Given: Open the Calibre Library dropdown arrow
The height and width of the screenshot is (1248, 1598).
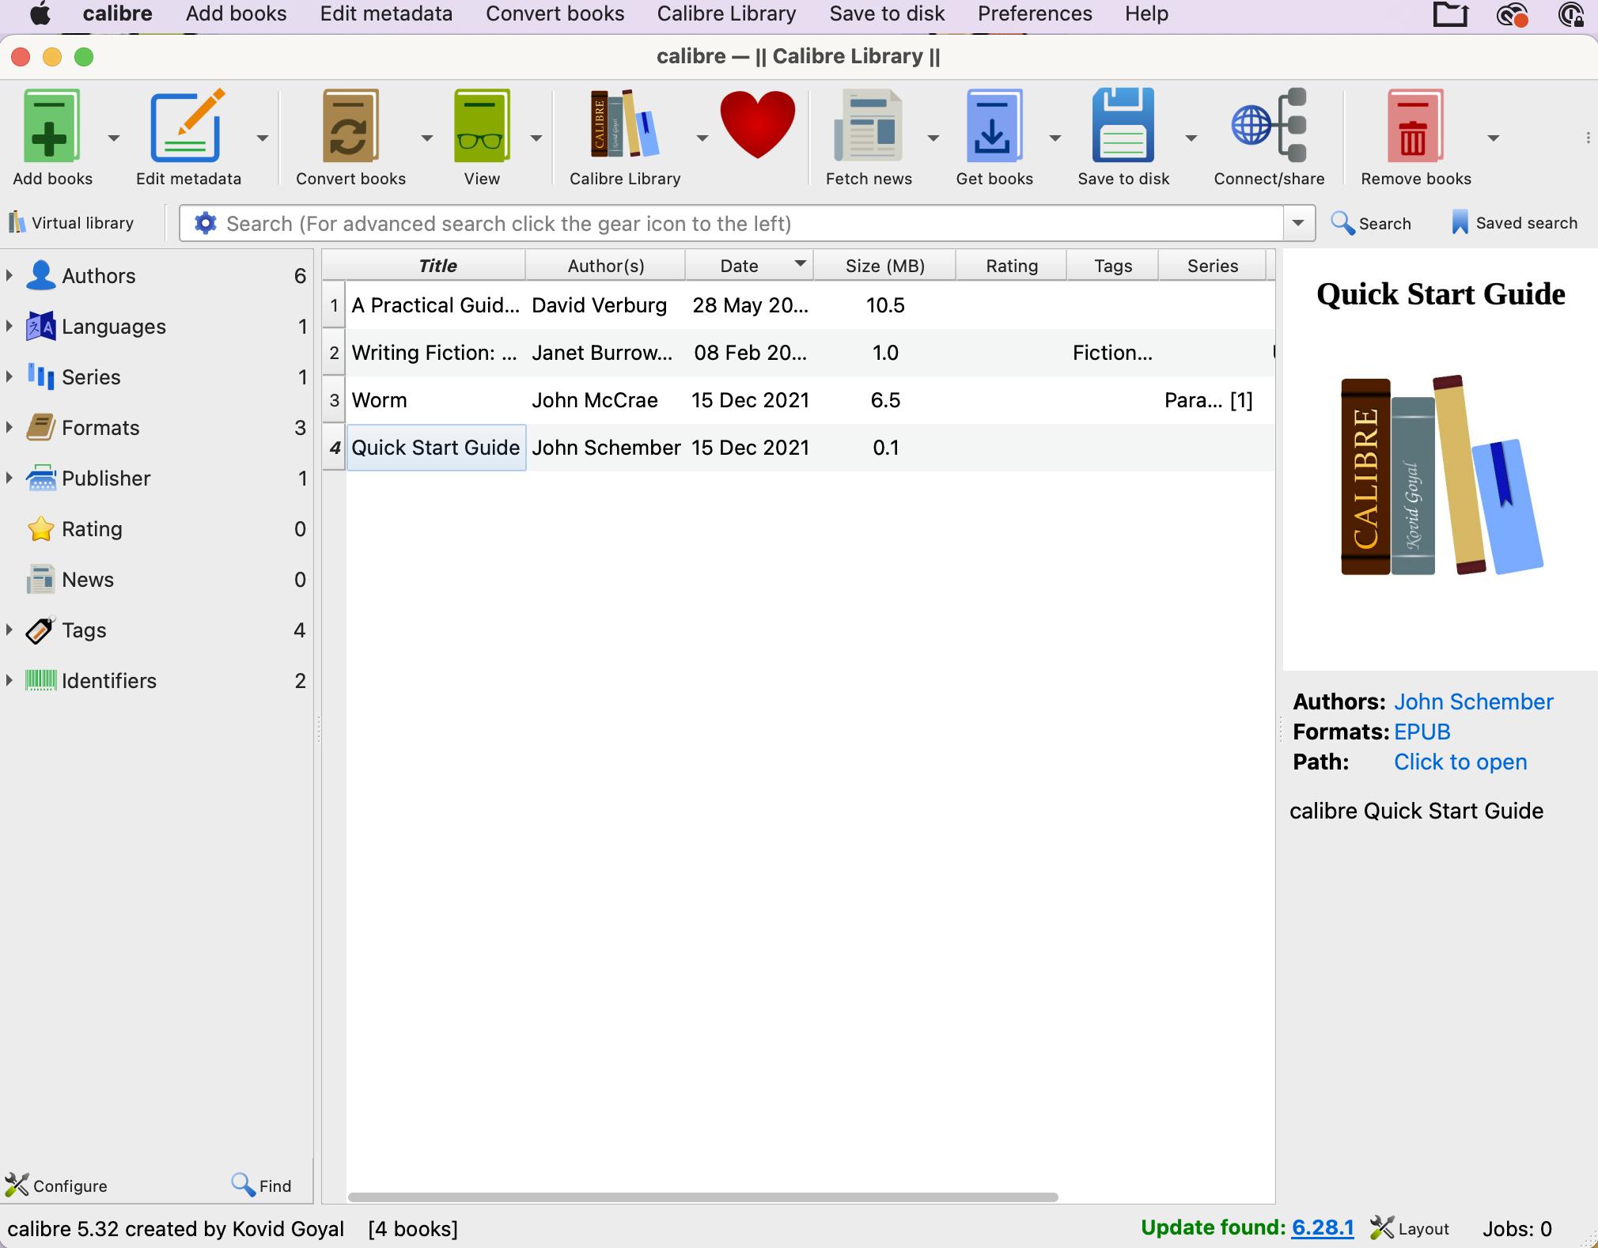Looking at the screenshot, I should 702,138.
